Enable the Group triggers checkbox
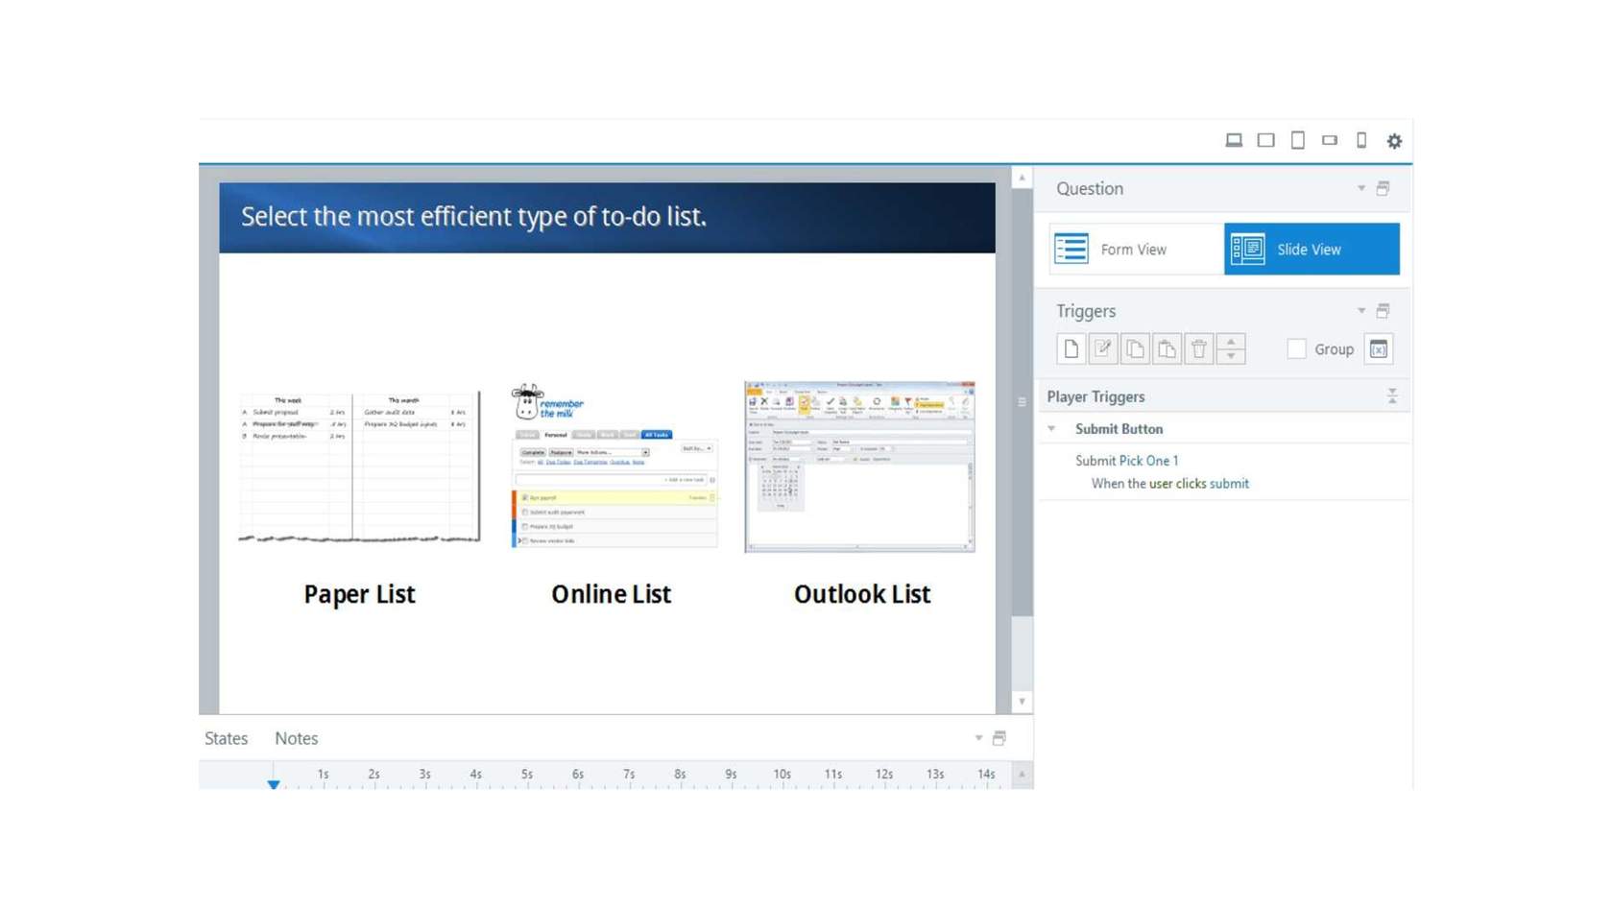 point(1296,348)
